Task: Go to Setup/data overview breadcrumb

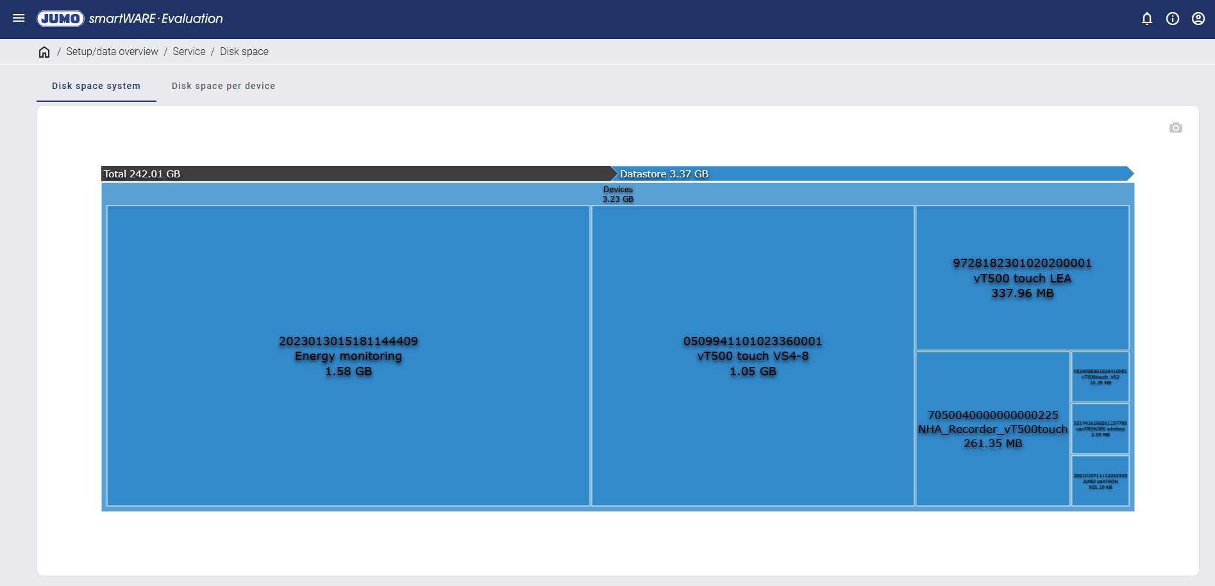Action: click(x=112, y=52)
